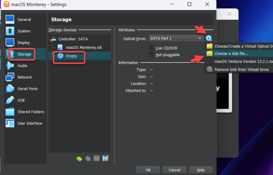273x175 pixels.
Task: Maximize the Settings window
Action: [x=189, y=5]
